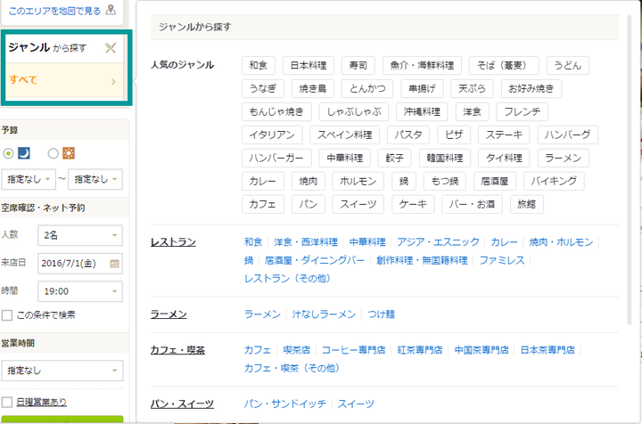Open the ファミレス link

pos(502,260)
